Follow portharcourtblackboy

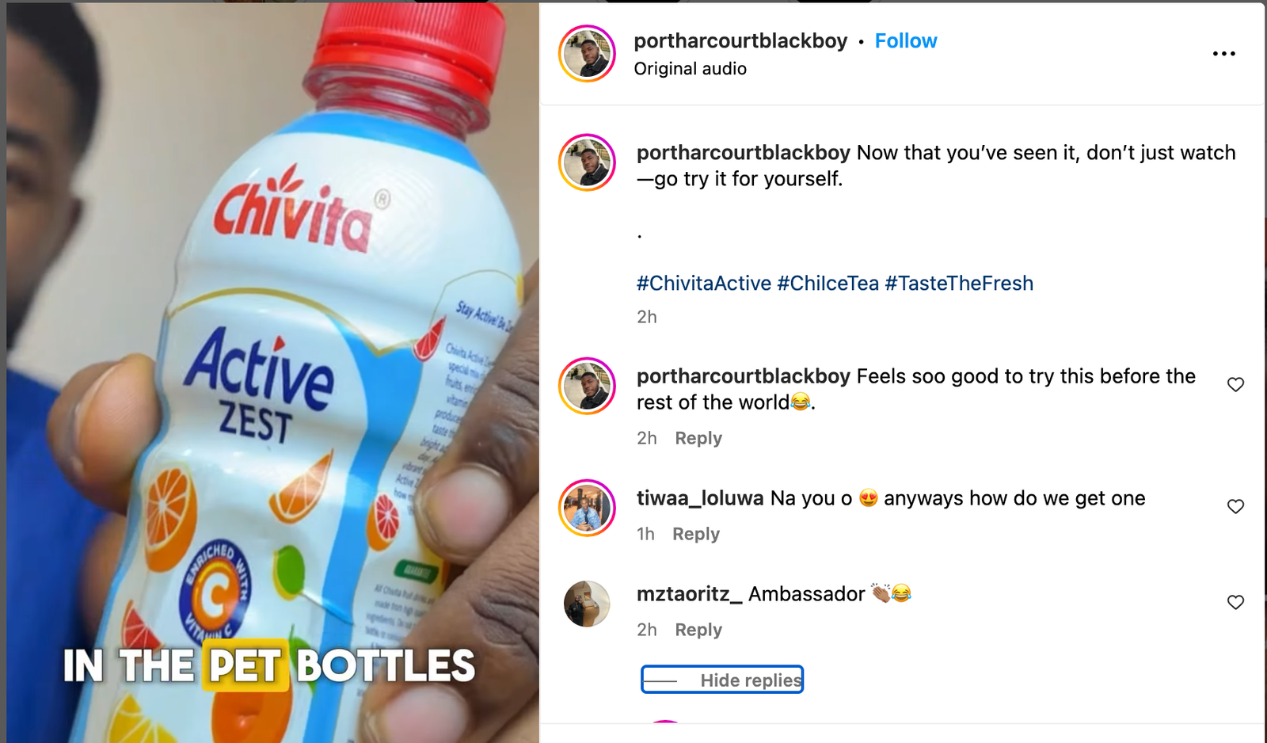click(906, 41)
